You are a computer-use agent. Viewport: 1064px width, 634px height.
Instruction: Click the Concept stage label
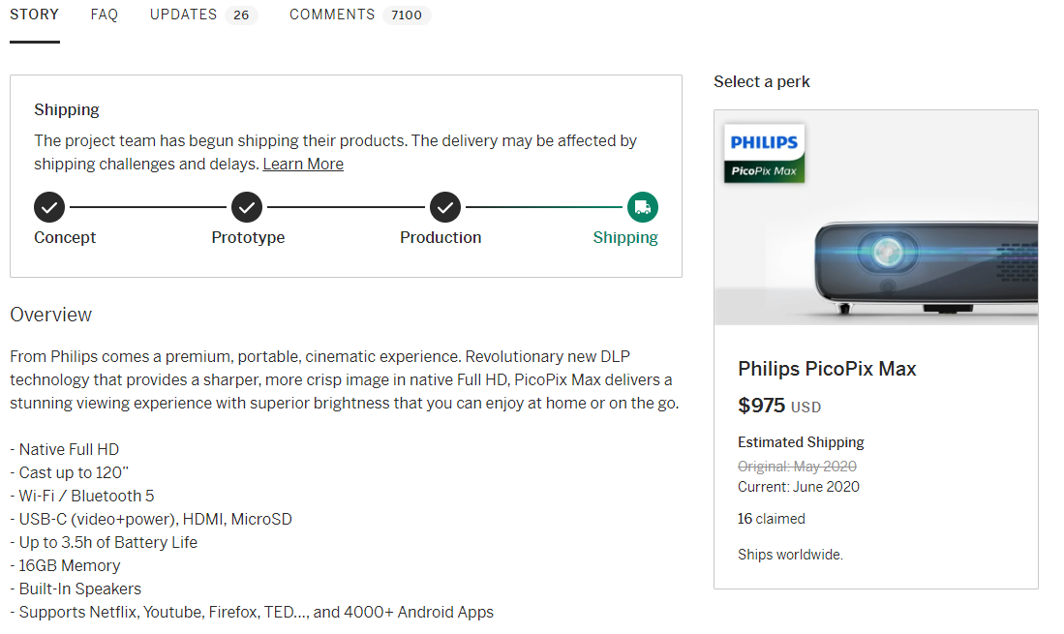coord(65,237)
